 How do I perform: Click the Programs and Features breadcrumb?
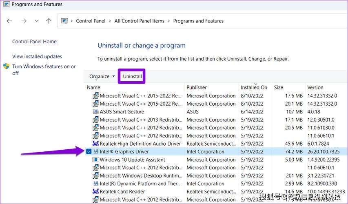198,21
